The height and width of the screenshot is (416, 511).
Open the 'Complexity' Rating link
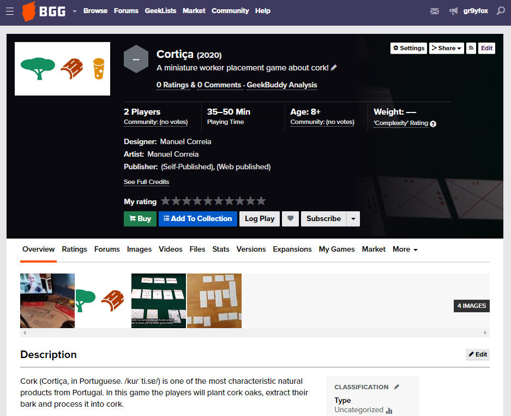tap(401, 123)
